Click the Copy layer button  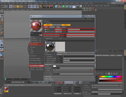58,27
